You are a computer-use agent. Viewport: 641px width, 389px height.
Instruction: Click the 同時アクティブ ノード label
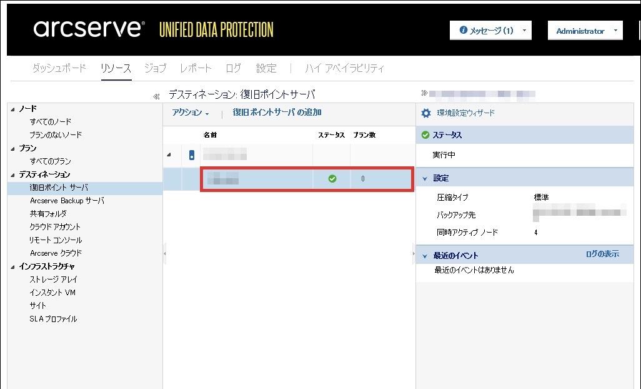(x=467, y=233)
